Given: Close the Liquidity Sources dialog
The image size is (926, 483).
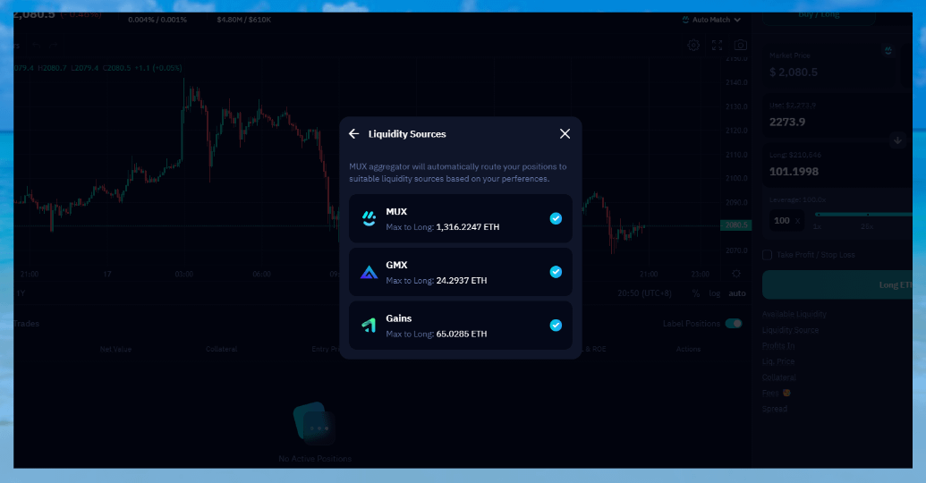Looking at the screenshot, I should click(x=565, y=134).
